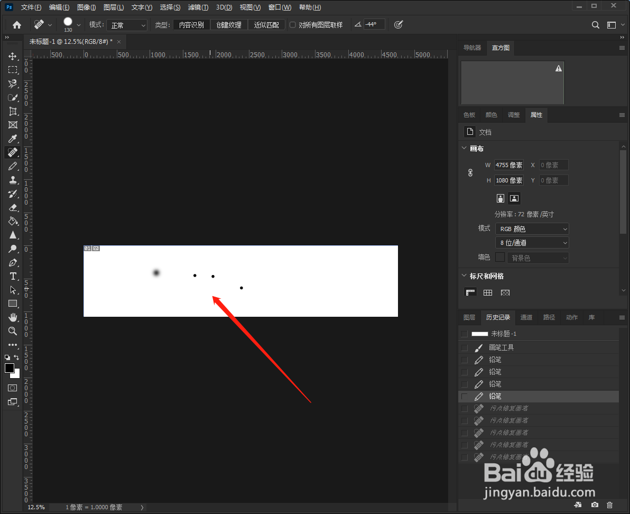
Task: Delete current history state trash icon
Action: coord(609,505)
